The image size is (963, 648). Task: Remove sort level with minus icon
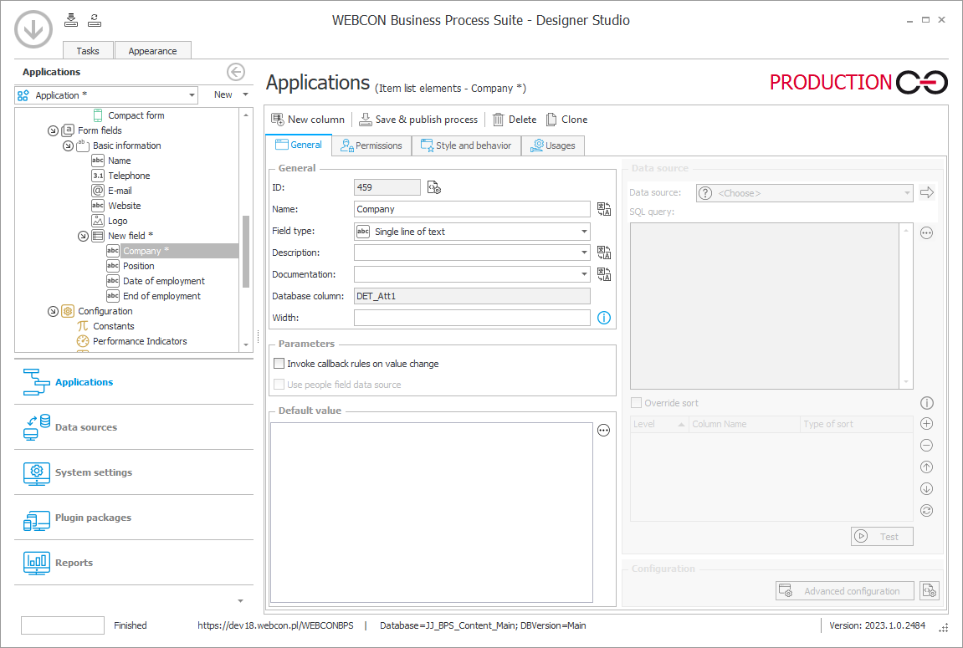click(927, 446)
